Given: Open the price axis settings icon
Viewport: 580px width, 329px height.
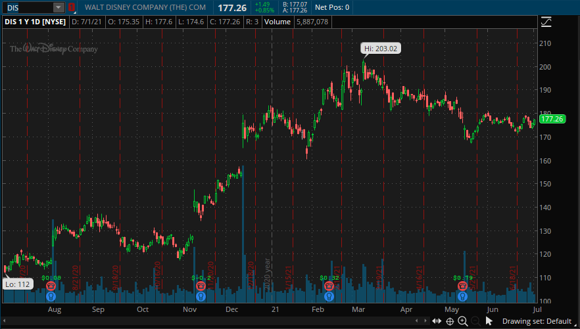Looking at the screenshot, I should (x=546, y=22).
